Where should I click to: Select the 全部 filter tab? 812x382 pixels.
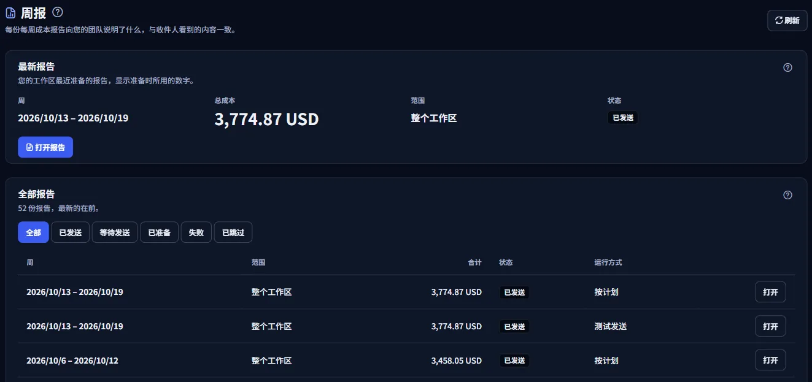pos(33,232)
